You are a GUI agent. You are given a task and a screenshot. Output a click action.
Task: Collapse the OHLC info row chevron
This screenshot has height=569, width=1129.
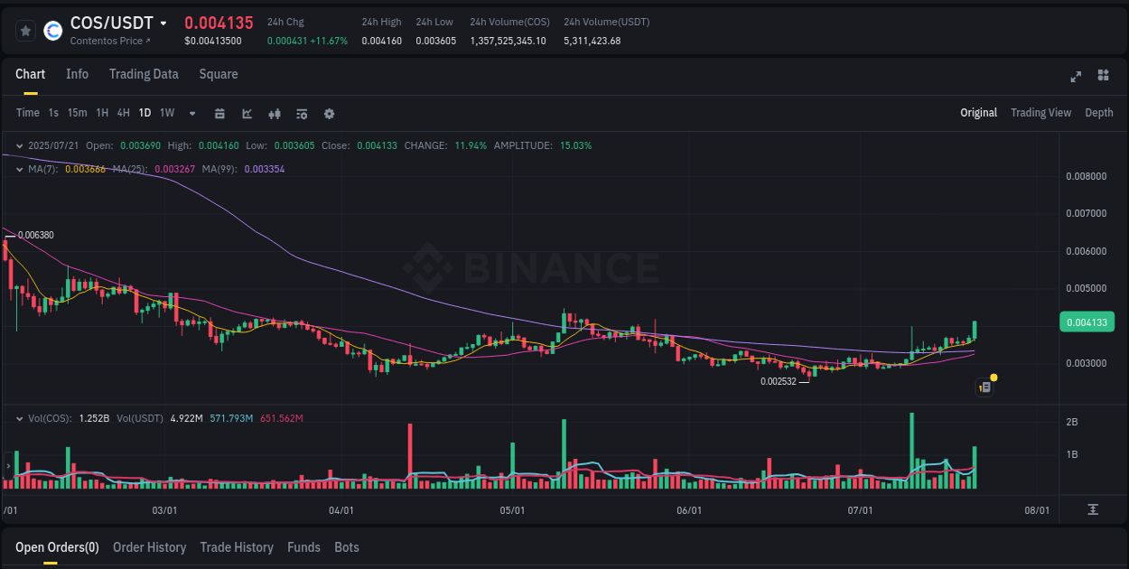click(20, 145)
